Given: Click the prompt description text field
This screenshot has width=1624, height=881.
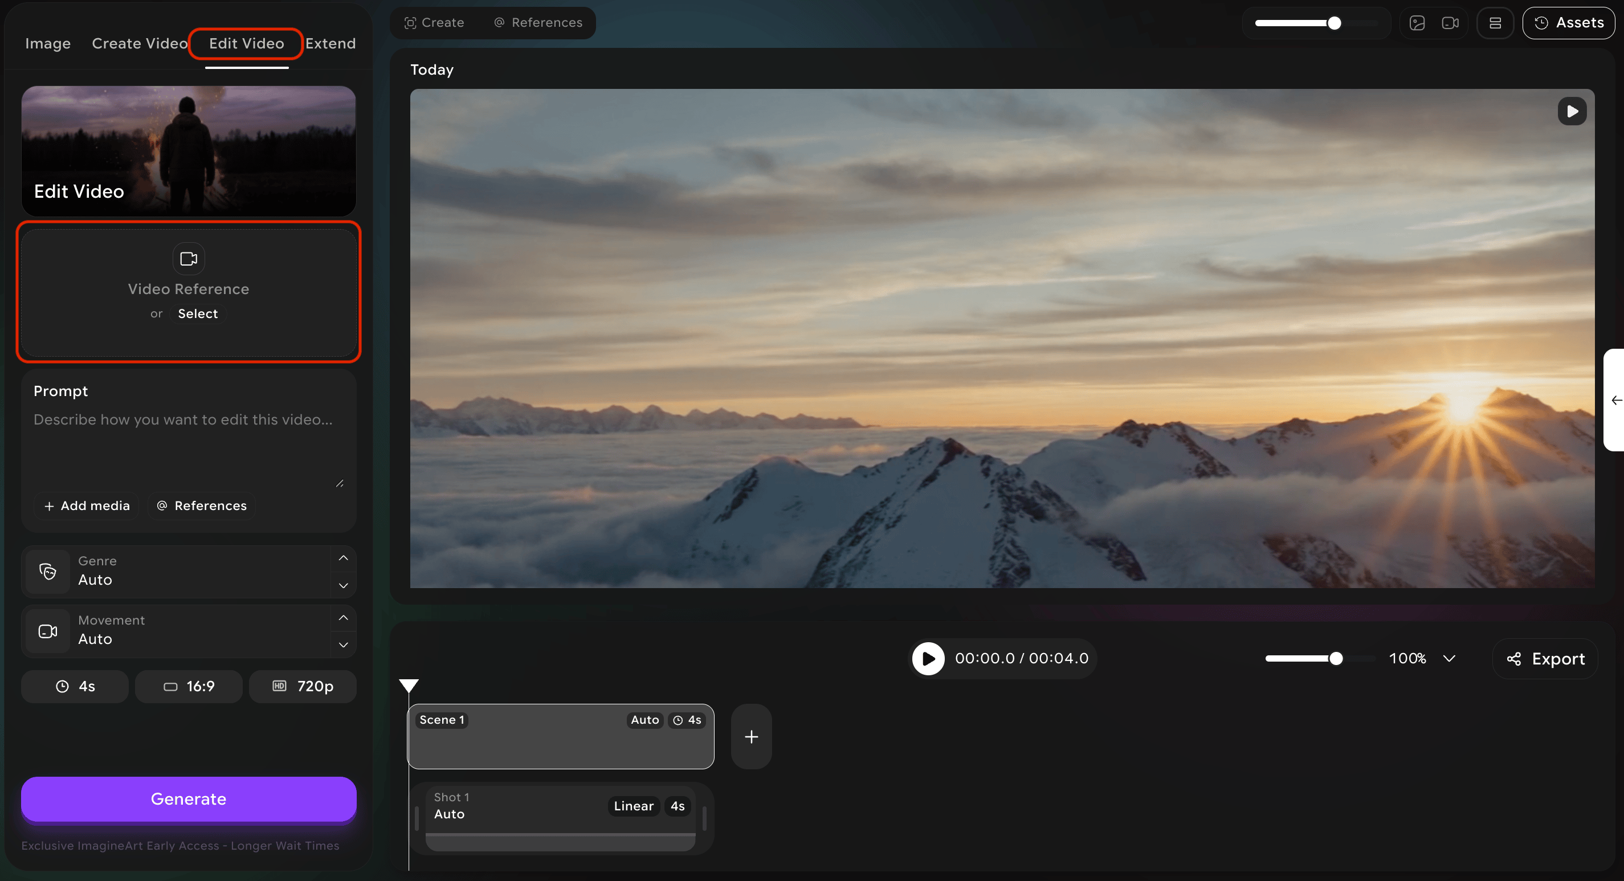Looking at the screenshot, I should click(189, 448).
